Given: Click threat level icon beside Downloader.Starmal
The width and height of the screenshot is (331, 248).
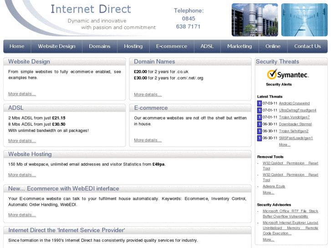Looking at the screenshot, I should click(260, 124).
